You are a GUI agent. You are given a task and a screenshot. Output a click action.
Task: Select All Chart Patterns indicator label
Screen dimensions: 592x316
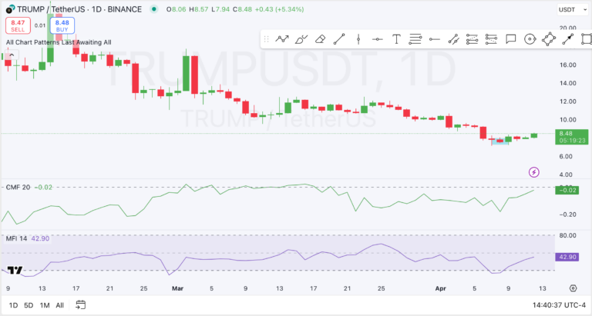(x=59, y=42)
